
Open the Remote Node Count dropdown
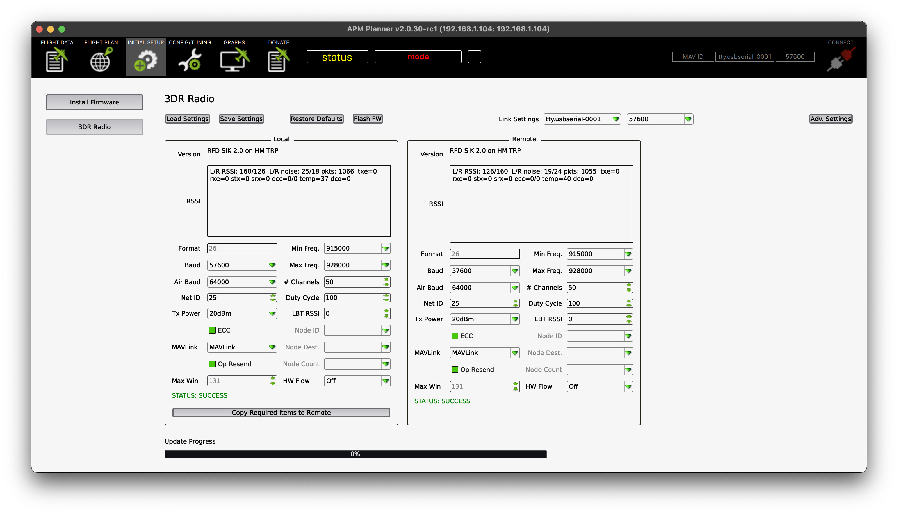click(600, 370)
